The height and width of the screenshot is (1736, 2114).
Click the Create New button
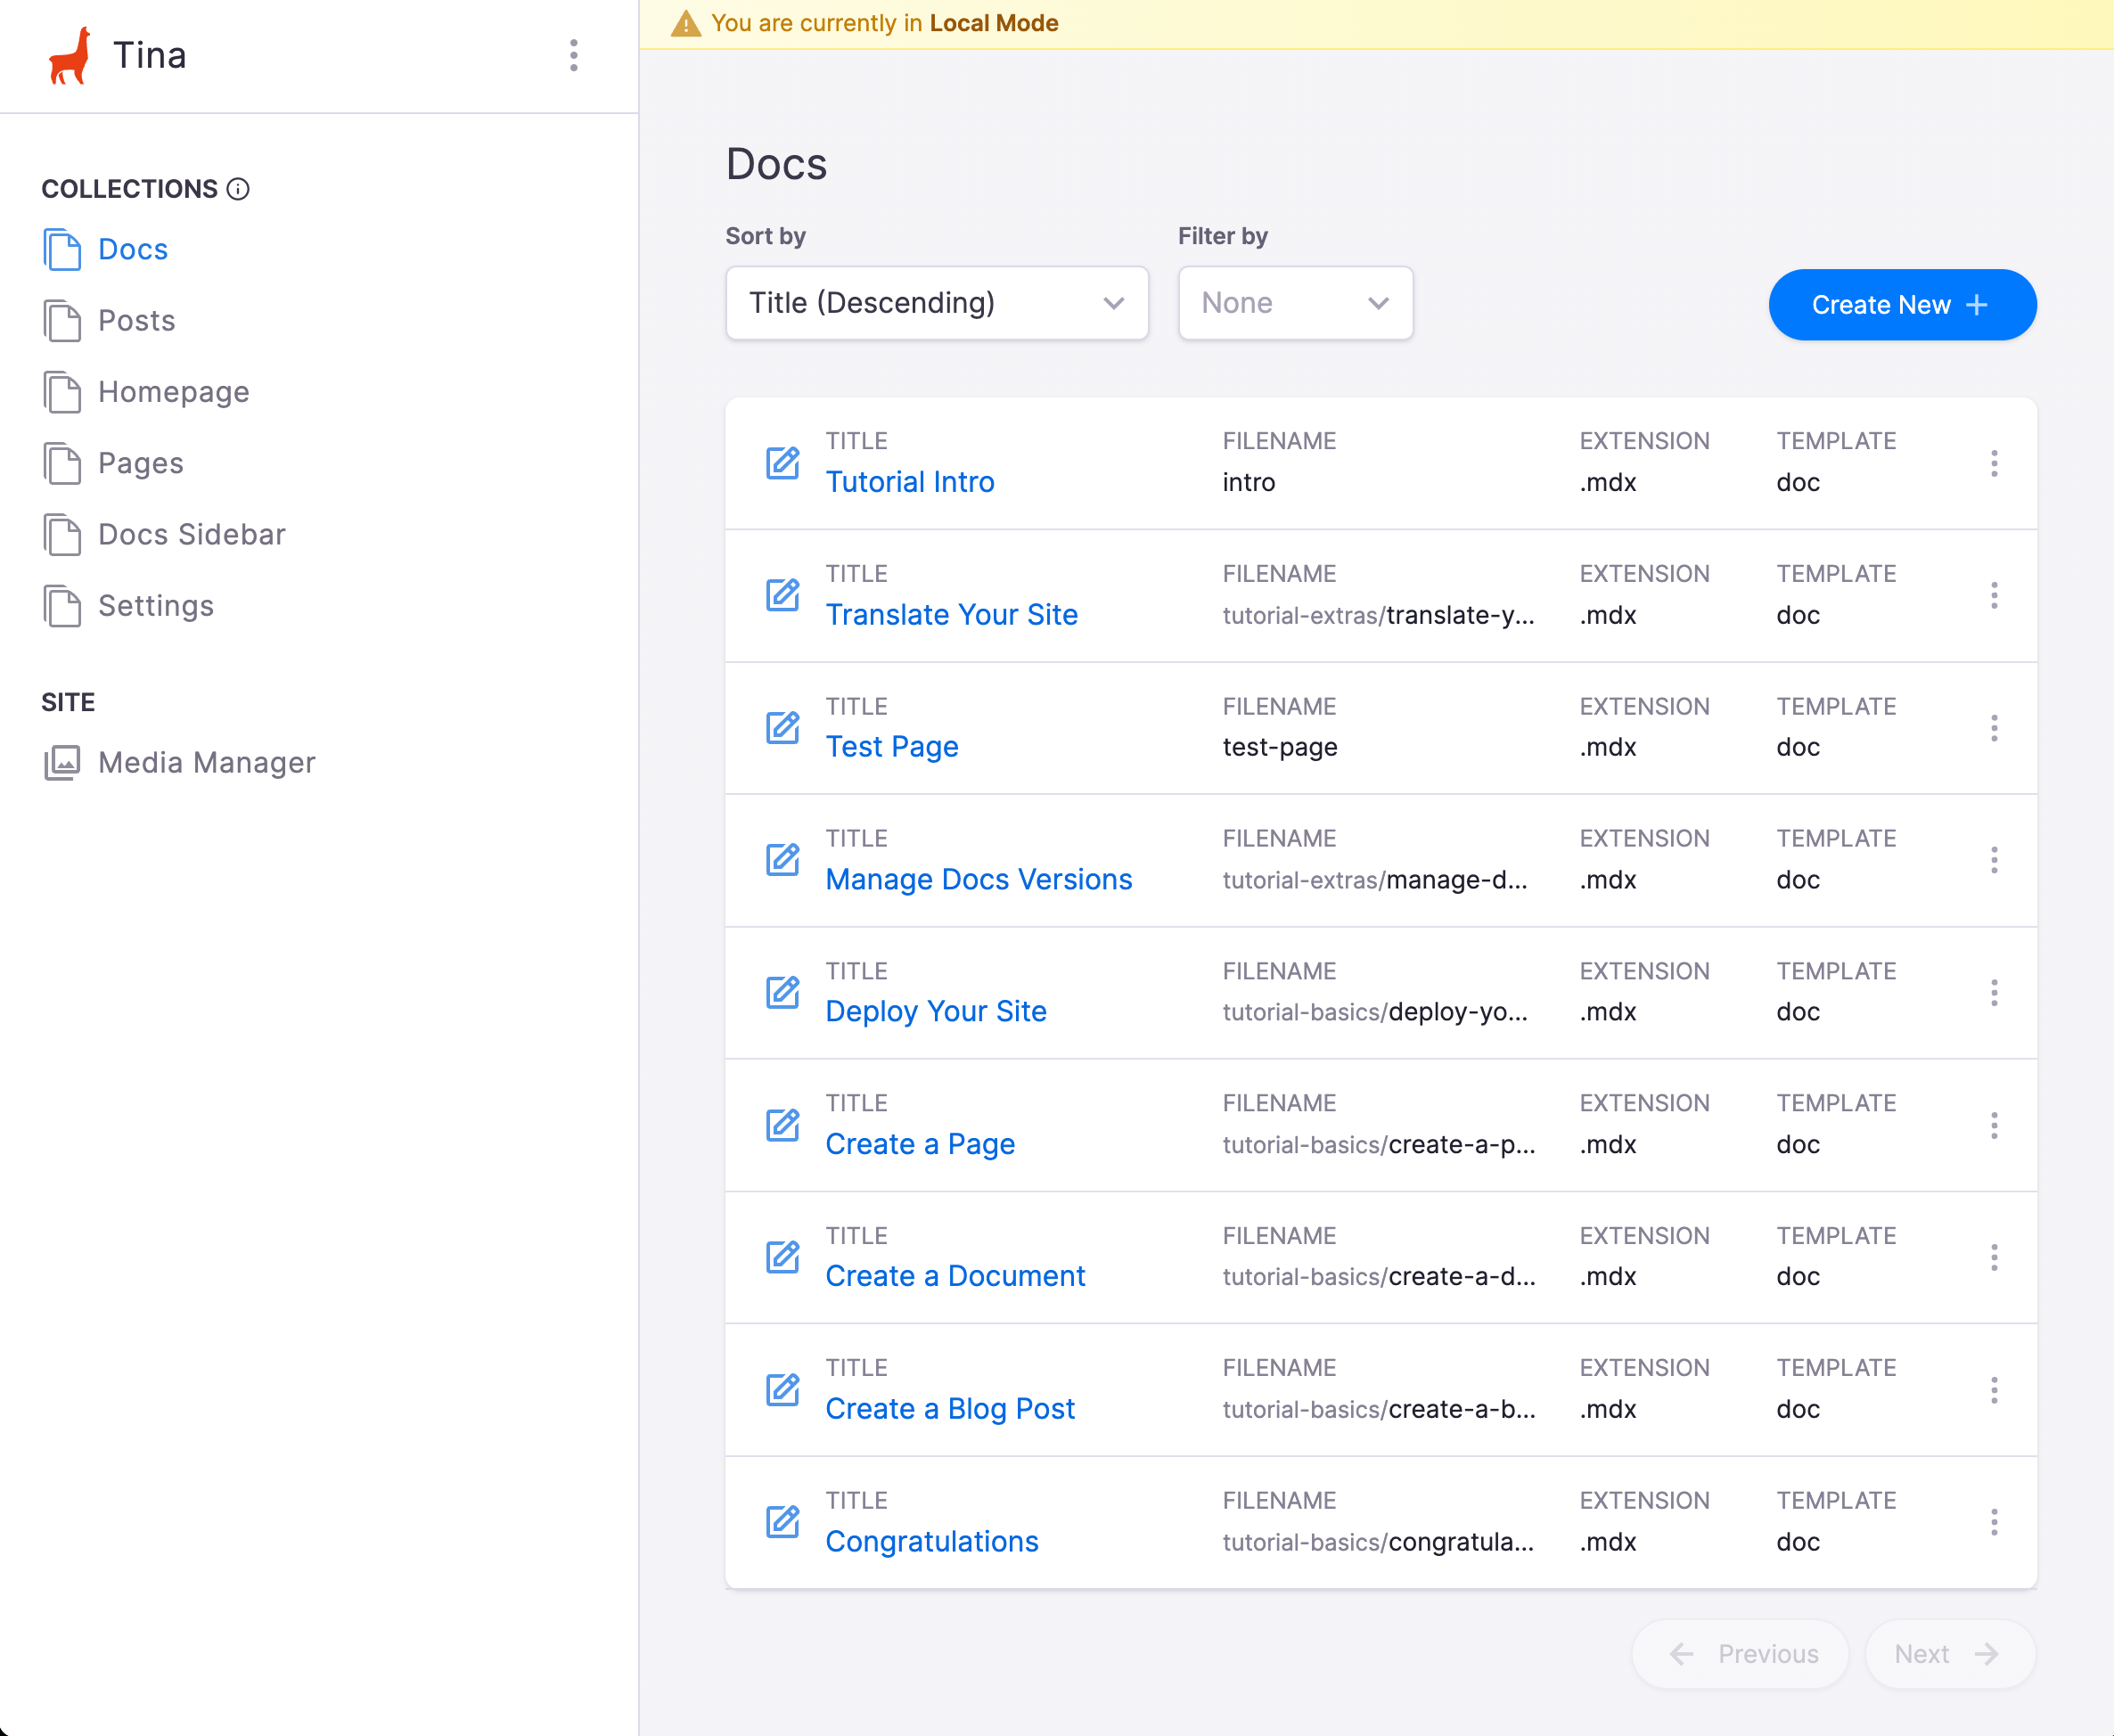(x=1902, y=305)
